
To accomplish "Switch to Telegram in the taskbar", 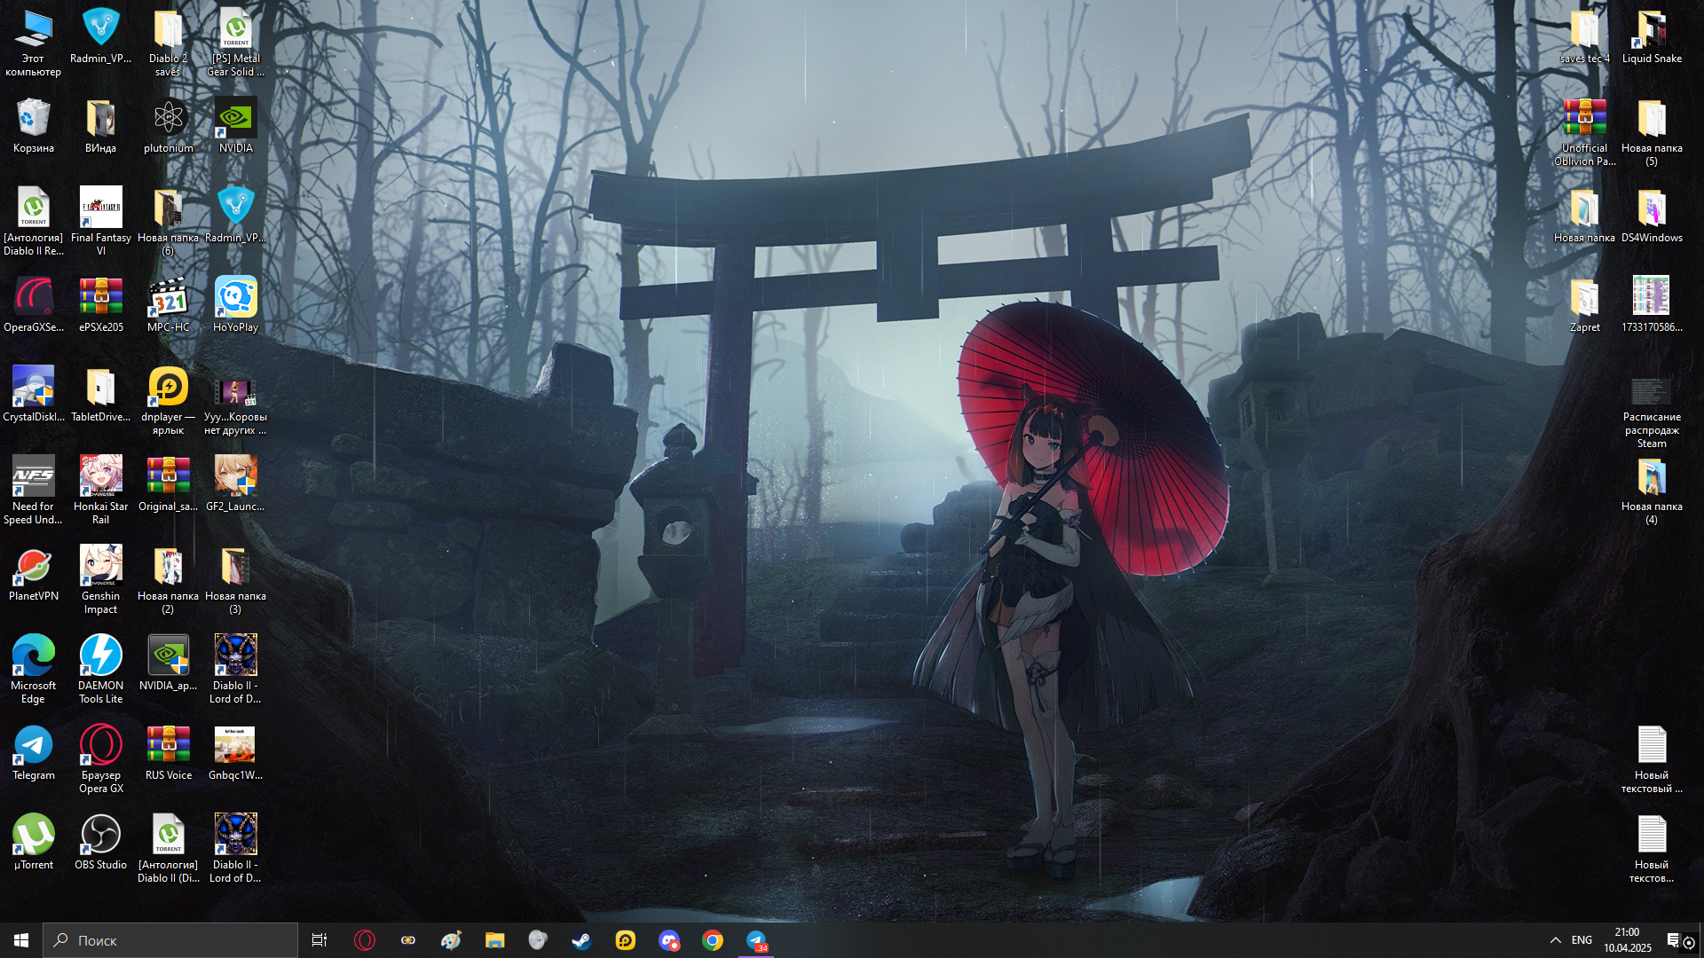I will point(756,940).
